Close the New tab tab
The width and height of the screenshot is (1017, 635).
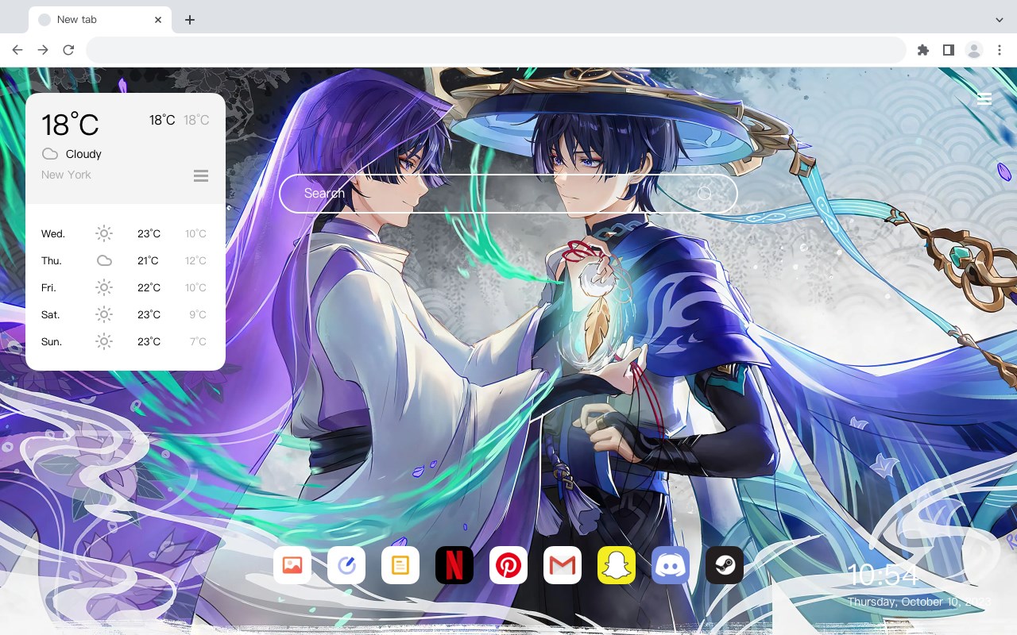point(158,20)
